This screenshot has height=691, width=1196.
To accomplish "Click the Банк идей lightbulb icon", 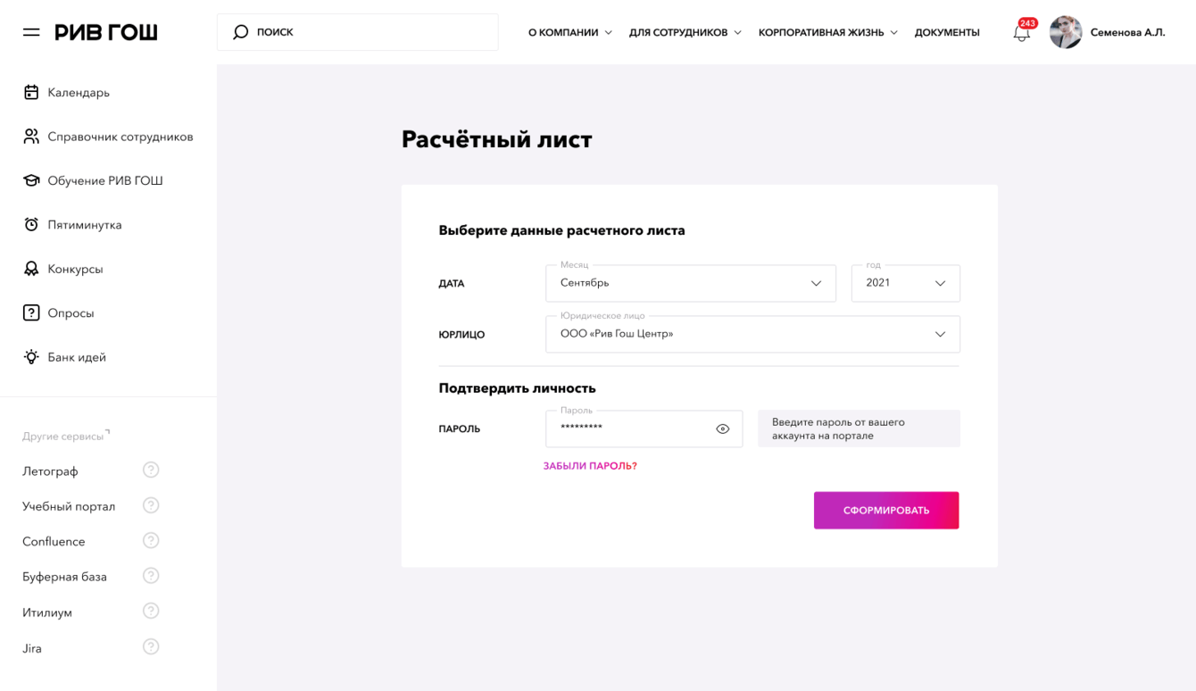I will [31, 357].
